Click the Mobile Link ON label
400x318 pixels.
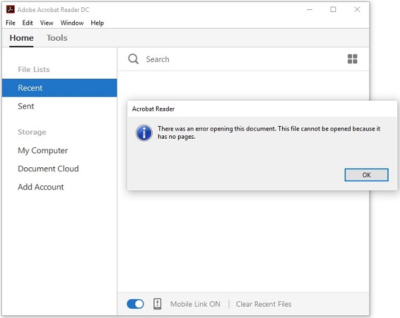click(195, 304)
